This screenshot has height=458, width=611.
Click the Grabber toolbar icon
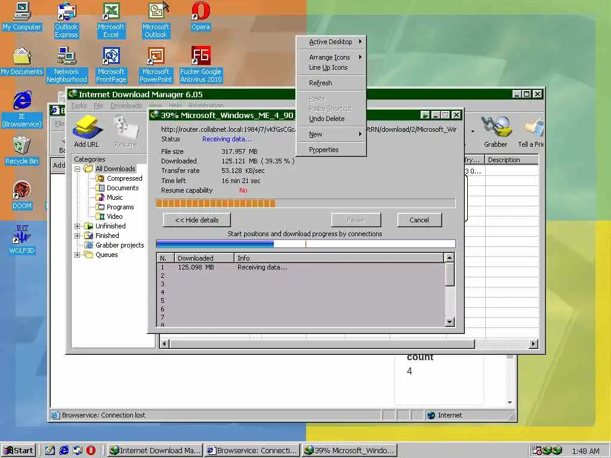[x=495, y=132]
